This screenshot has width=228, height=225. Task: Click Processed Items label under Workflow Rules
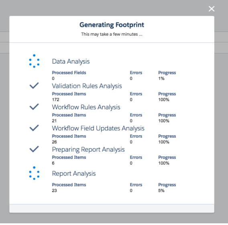tap(69, 115)
